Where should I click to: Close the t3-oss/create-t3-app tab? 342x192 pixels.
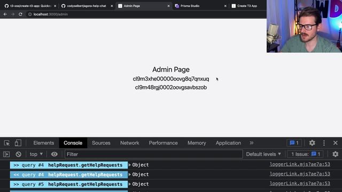point(55,6)
